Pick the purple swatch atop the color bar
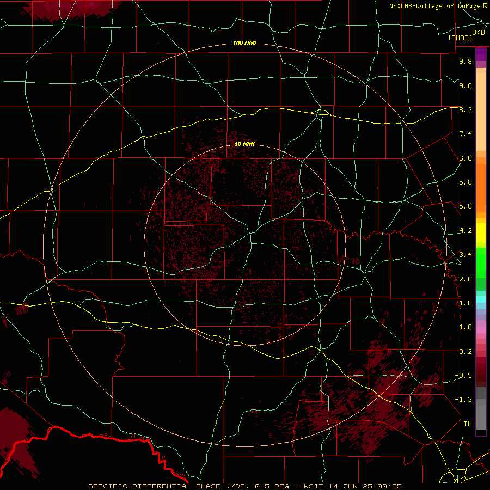Viewport: 490px width, 490px height. [481, 54]
